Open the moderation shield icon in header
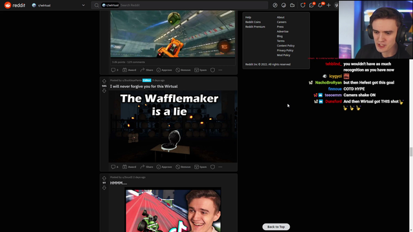The image size is (413, 232). (303, 5)
